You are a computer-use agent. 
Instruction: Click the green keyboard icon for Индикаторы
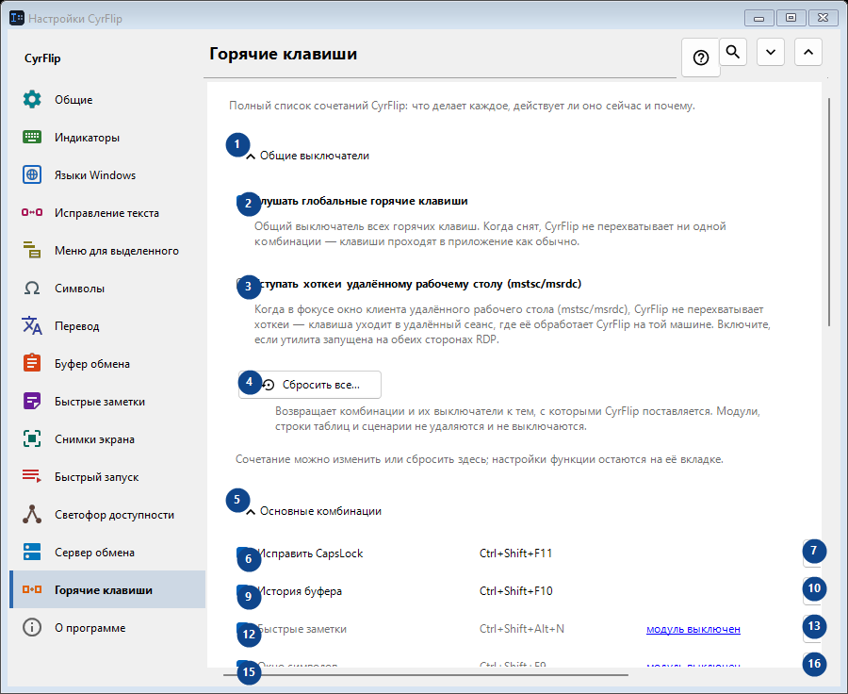32,138
